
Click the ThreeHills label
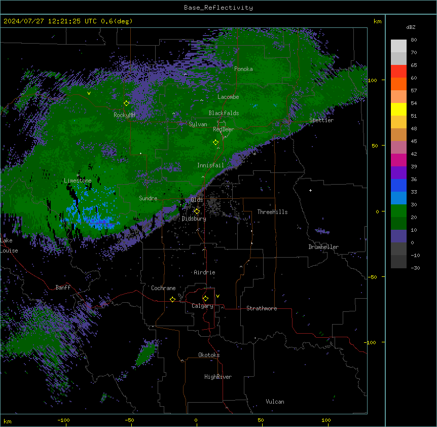tap(272, 212)
